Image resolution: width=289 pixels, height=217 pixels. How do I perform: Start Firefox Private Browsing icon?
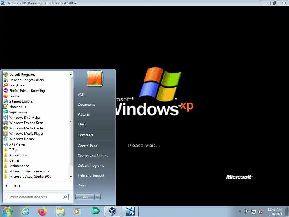coord(6,91)
